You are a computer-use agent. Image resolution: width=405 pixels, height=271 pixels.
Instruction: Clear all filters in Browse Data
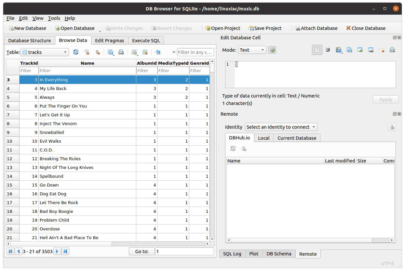pyautogui.click(x=86, y=52)
